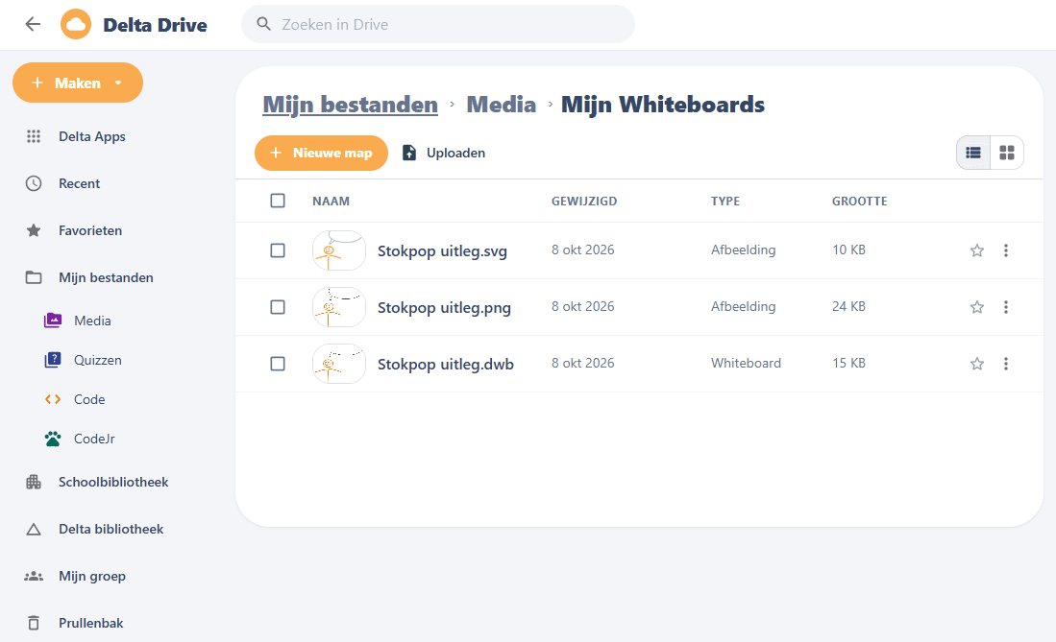This screenshot has width=1056, height=642.
Task: Check the box for Stokpop uitleg.svg
Action: pyautogui.click(x=278, y=250)
